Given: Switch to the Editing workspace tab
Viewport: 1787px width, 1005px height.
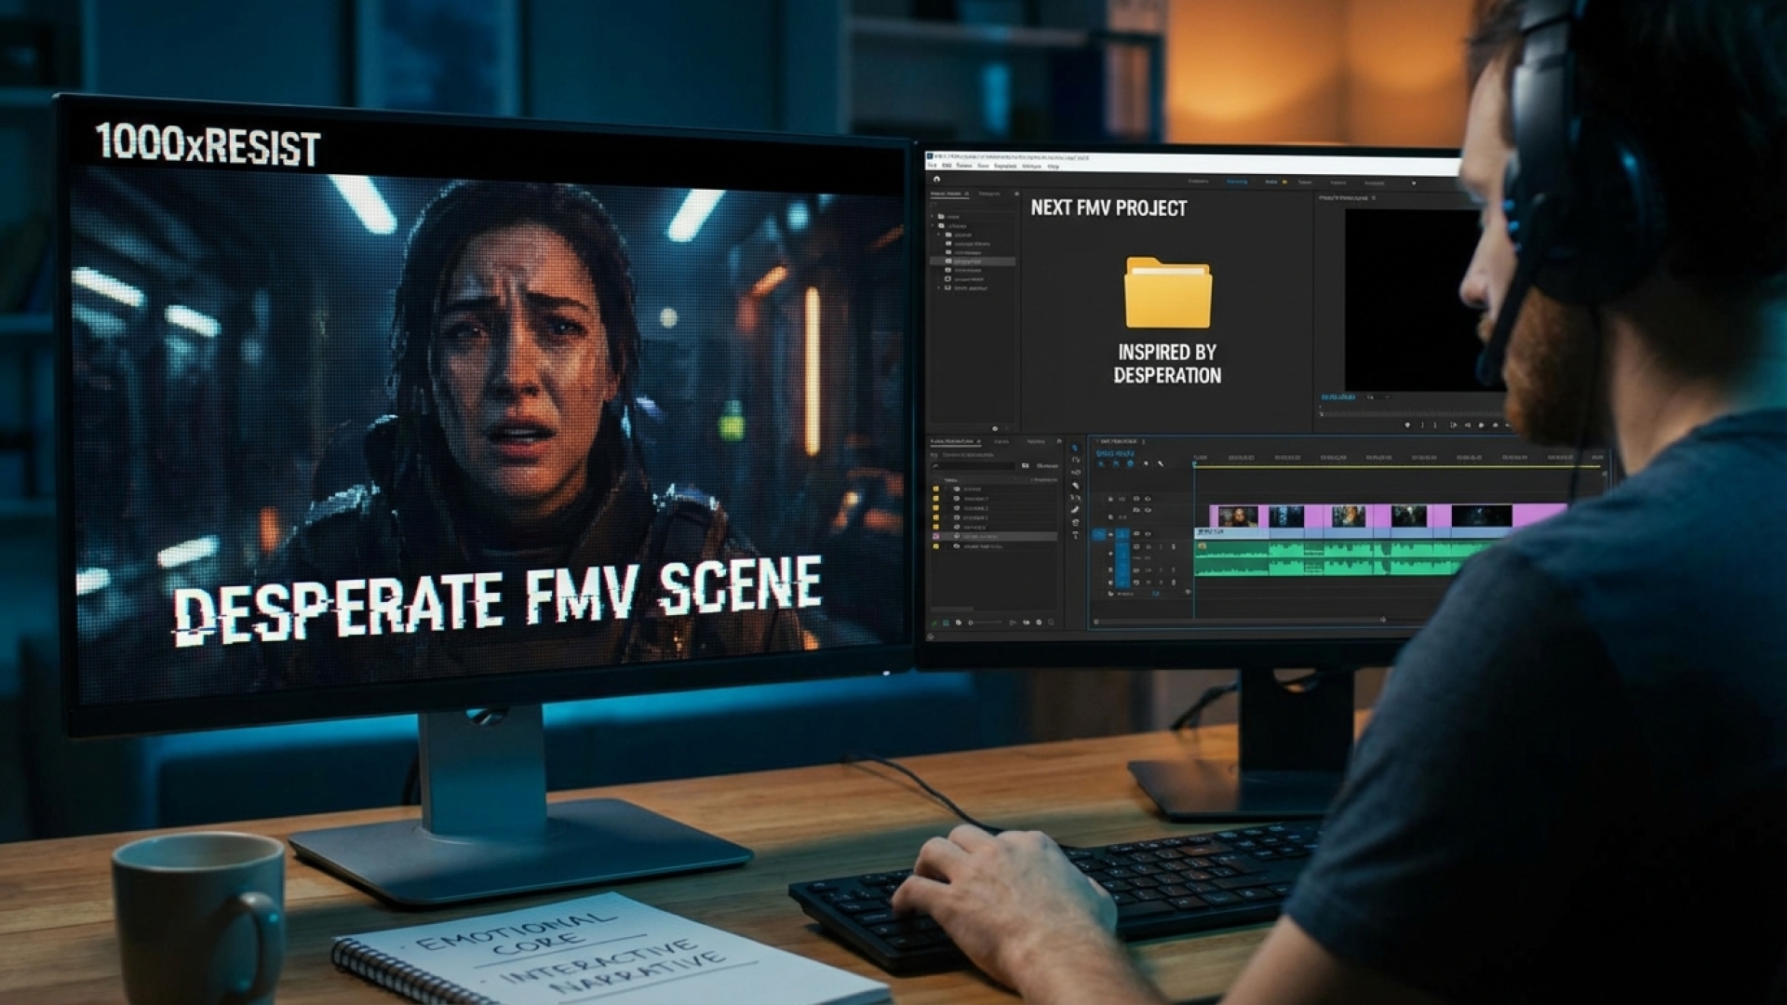Looking at the screenshot, I should click(1236, 182).
